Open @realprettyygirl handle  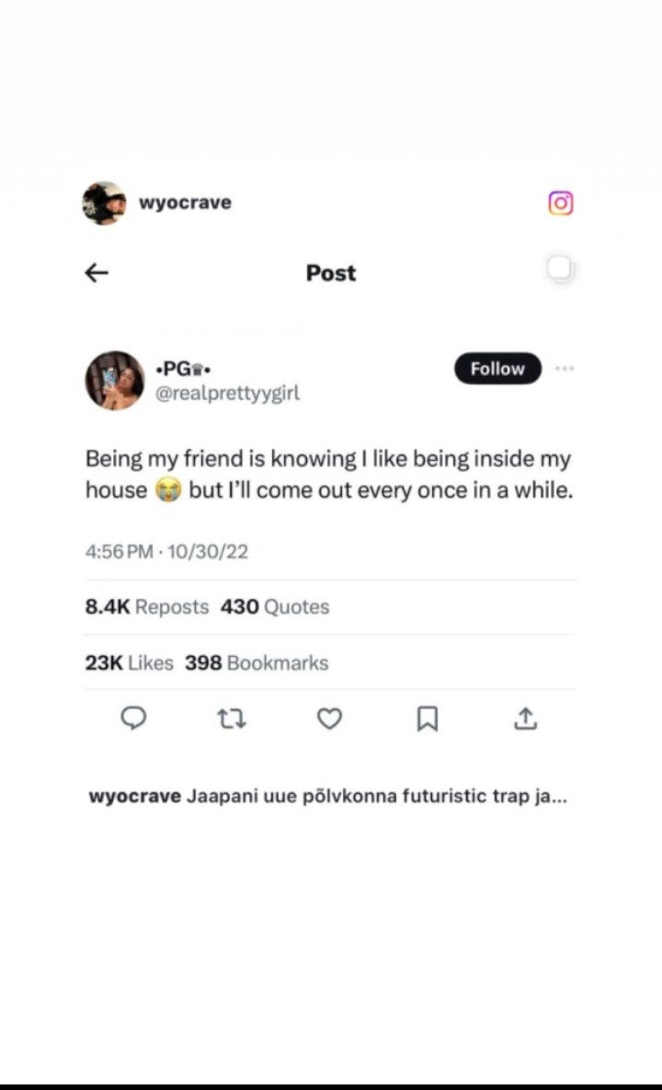tap(227, 394)
